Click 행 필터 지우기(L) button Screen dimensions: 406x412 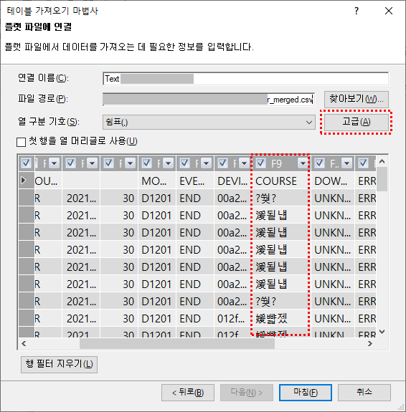tap(60, 365)
